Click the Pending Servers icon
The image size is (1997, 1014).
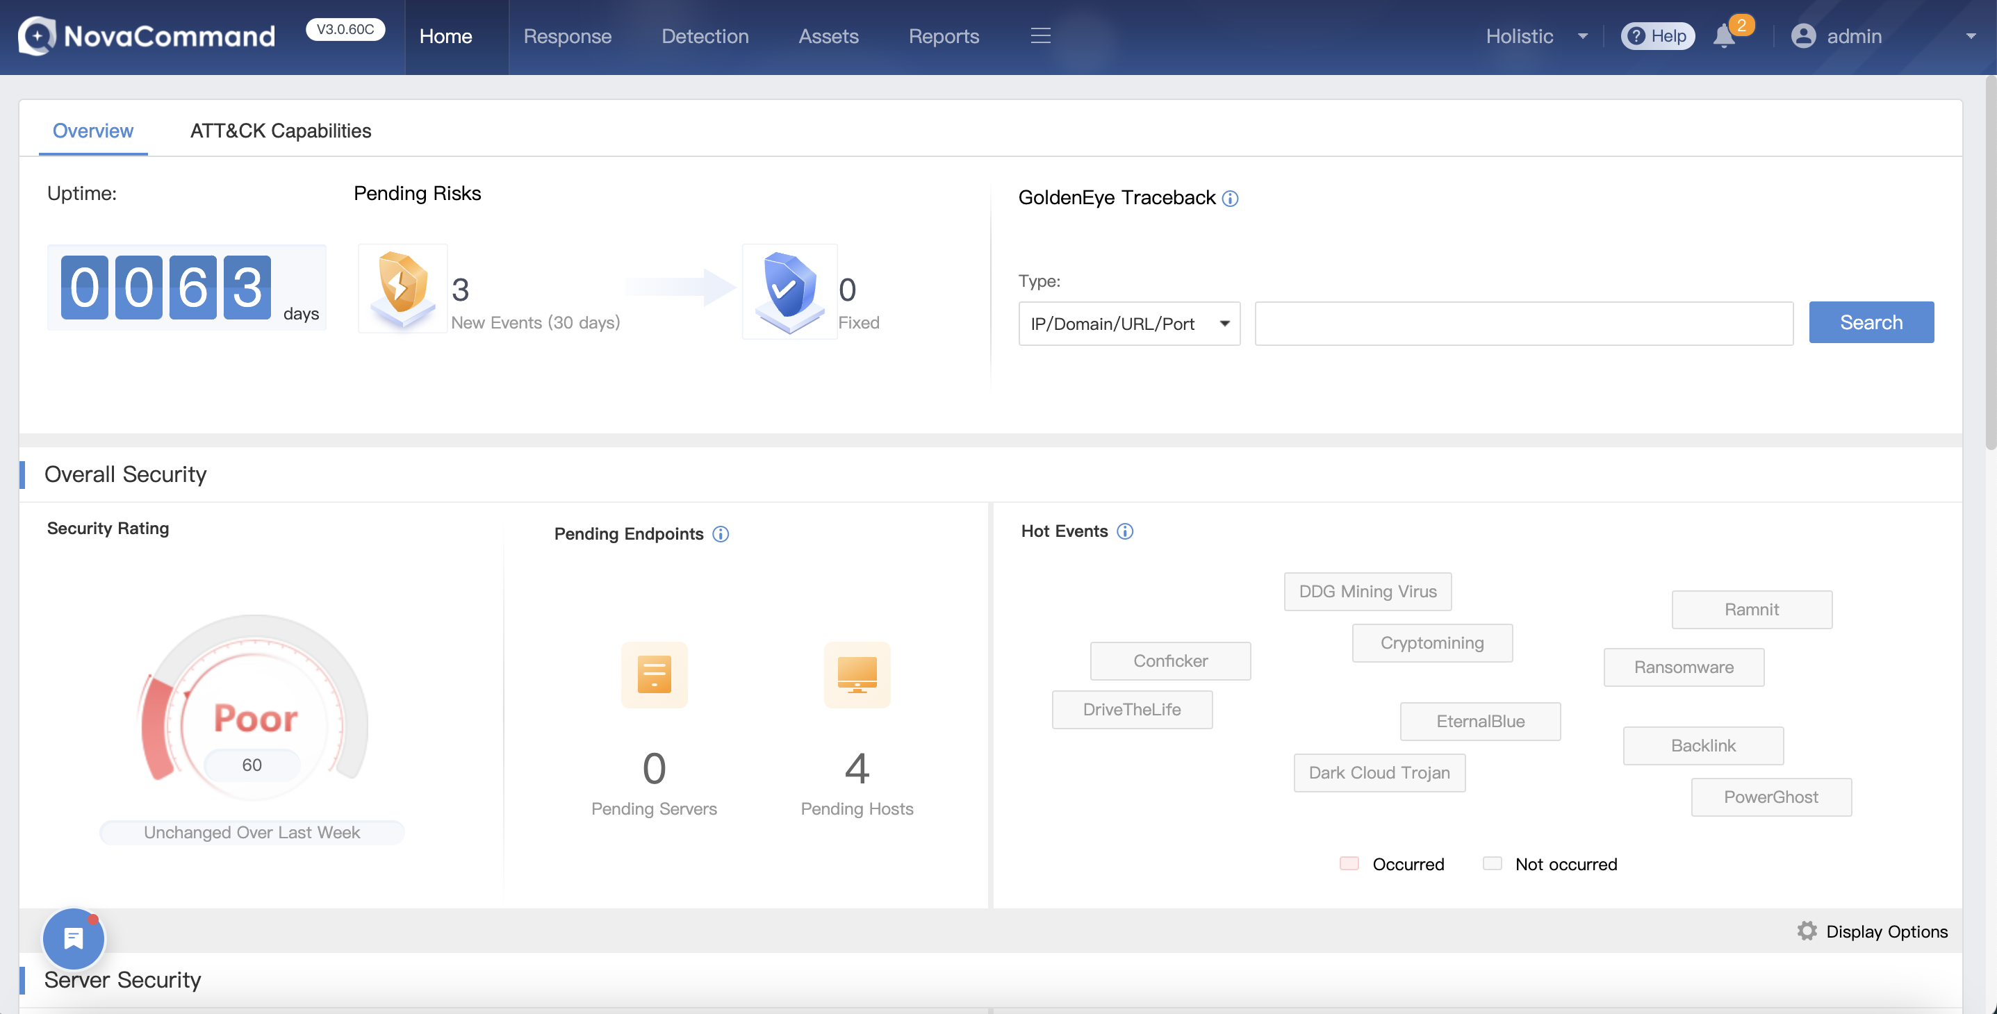click(654, 674)
